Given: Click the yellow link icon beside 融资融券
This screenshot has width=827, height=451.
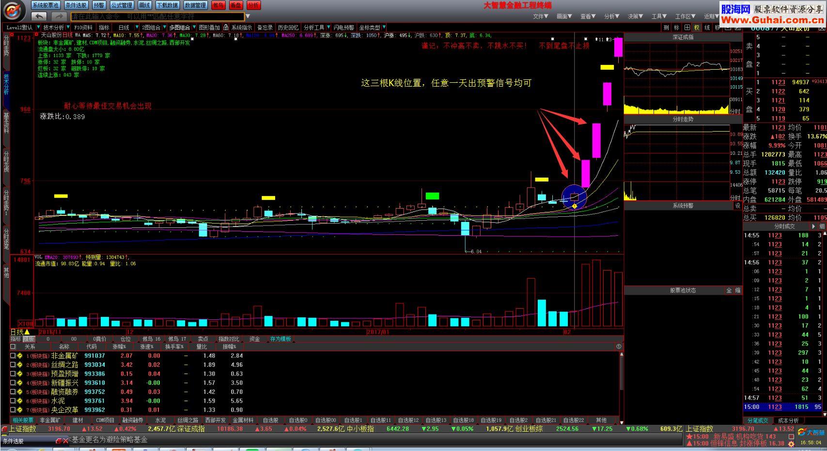Looking at the screenshot, I should 20,391.
